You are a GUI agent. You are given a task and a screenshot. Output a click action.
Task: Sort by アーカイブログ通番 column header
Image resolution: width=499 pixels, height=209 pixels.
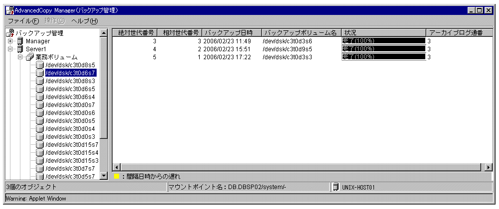tap(459, 33)
